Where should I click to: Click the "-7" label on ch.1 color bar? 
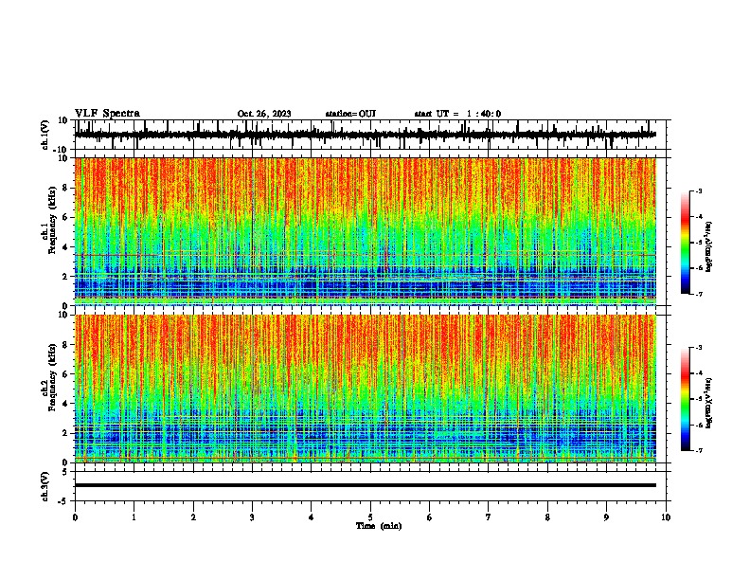click(699, 294)
